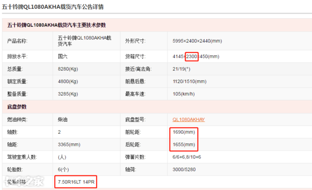The image size is (312, 190).
Task: Select tire spec value 7.50R16LT 14PR
Action: point(76,182)
